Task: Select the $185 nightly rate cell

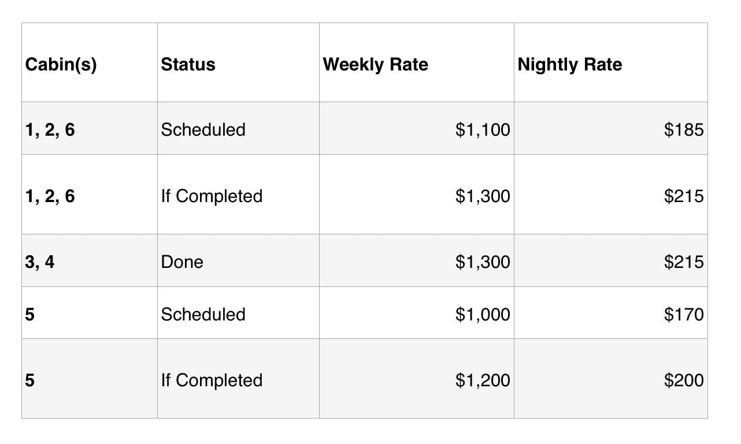Action: [610, 129]
